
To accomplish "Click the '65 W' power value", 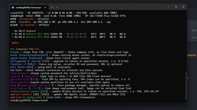I will click(x=123, y=37).
